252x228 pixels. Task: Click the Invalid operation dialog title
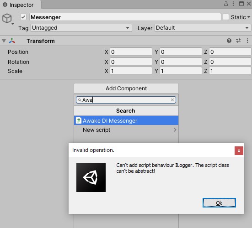[x=93, y=150]
